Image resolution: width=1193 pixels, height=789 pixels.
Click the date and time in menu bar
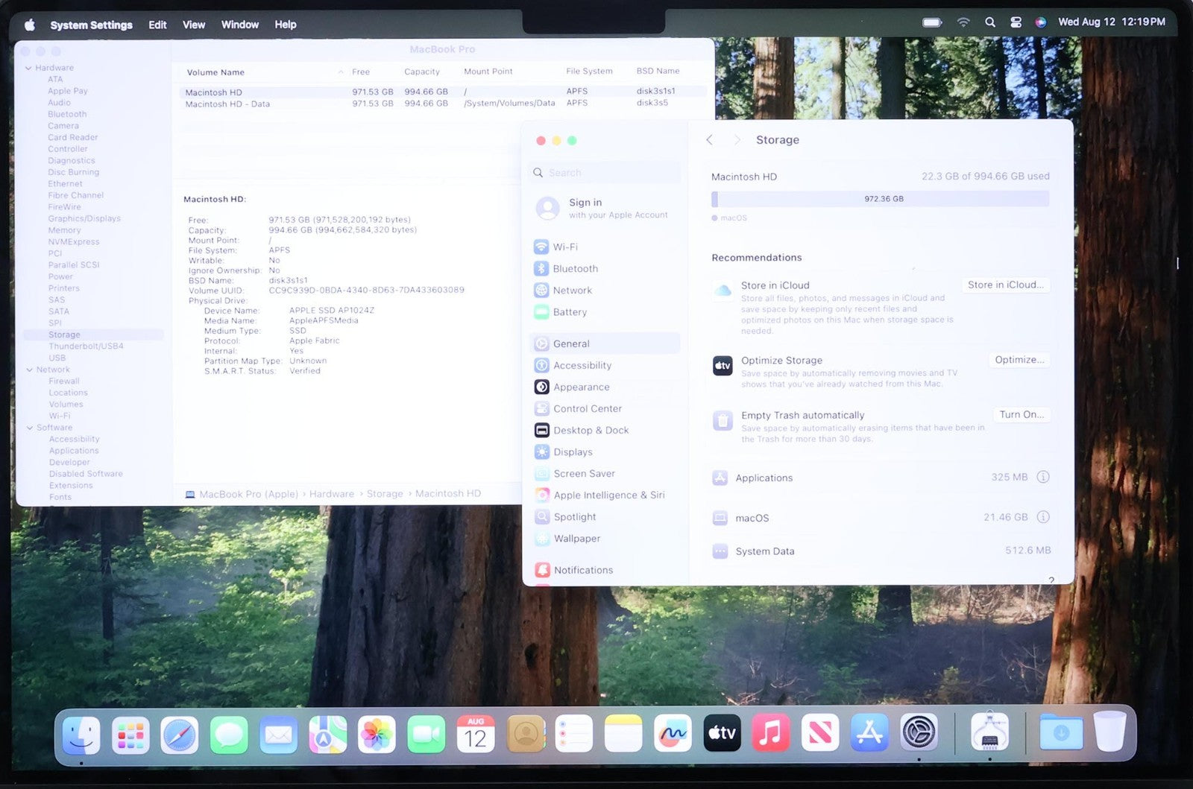coord(1111,22)
